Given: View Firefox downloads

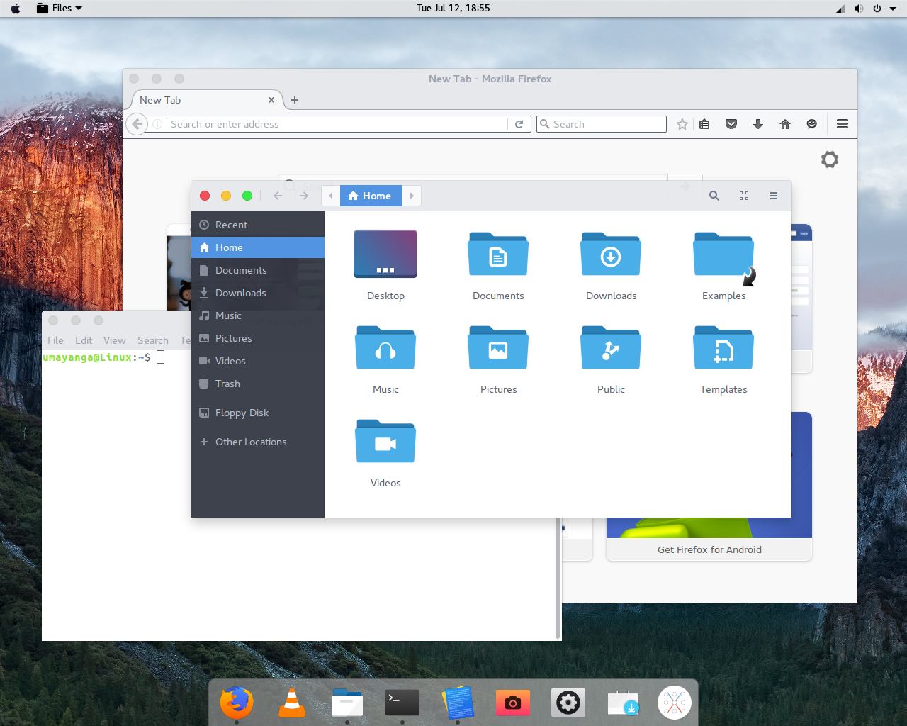Looking at the screenshot, I should point(758,124).
